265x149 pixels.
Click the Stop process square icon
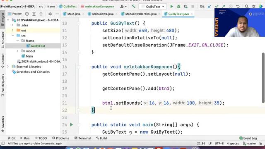[193, 7]
